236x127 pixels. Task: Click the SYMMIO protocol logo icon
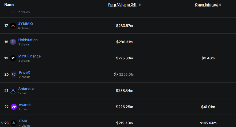pyautogui.click(x=13, y=26)
